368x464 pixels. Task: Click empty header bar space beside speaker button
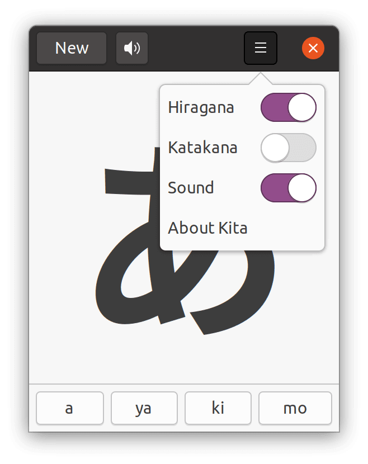196,48
